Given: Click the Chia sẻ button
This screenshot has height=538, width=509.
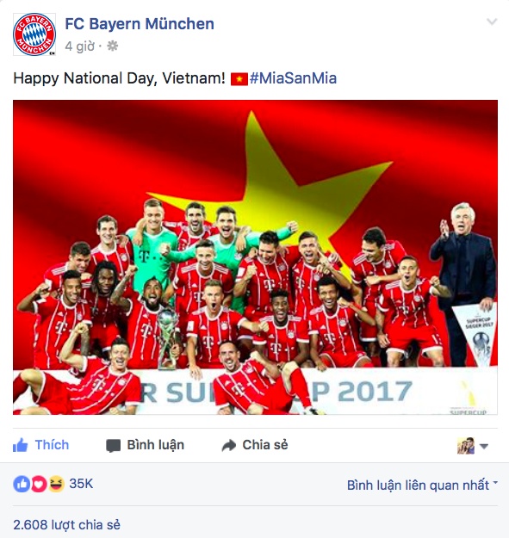Looking at the screenshot, I should pos(255,445).
